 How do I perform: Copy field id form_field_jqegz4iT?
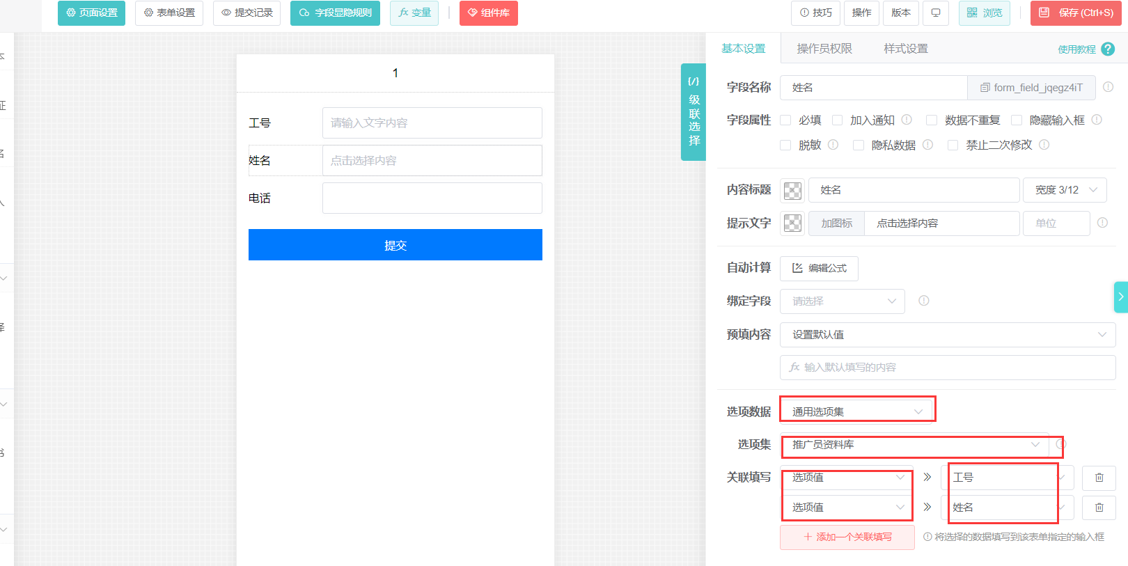coord(1031,88)
